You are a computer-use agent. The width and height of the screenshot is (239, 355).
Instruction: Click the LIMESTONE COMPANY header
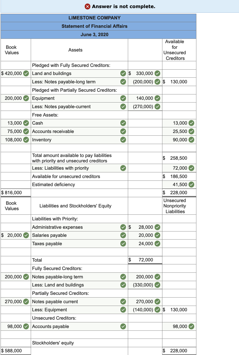click(94, 18)
